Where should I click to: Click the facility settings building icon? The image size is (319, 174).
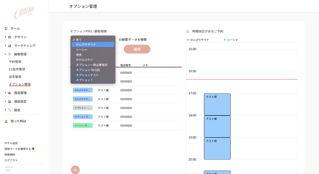pyautogui.click(x=10, y=101)
